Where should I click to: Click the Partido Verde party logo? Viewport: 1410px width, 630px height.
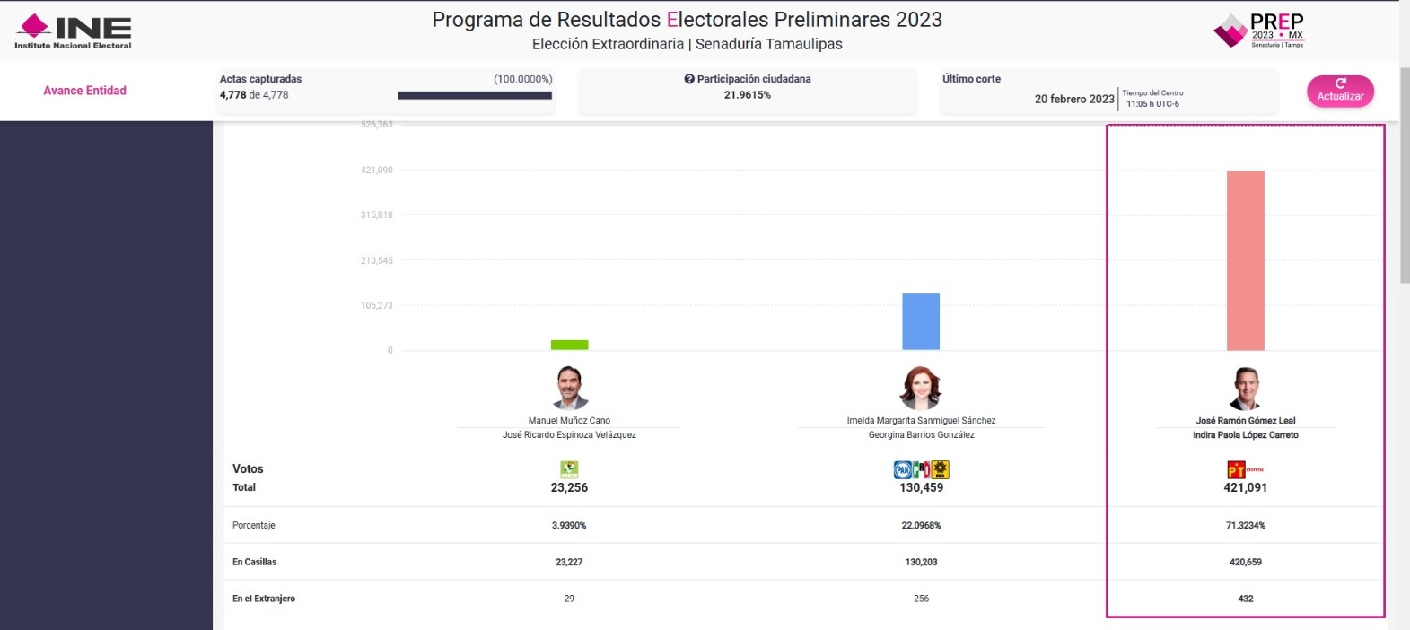click(x=569, y=469)
